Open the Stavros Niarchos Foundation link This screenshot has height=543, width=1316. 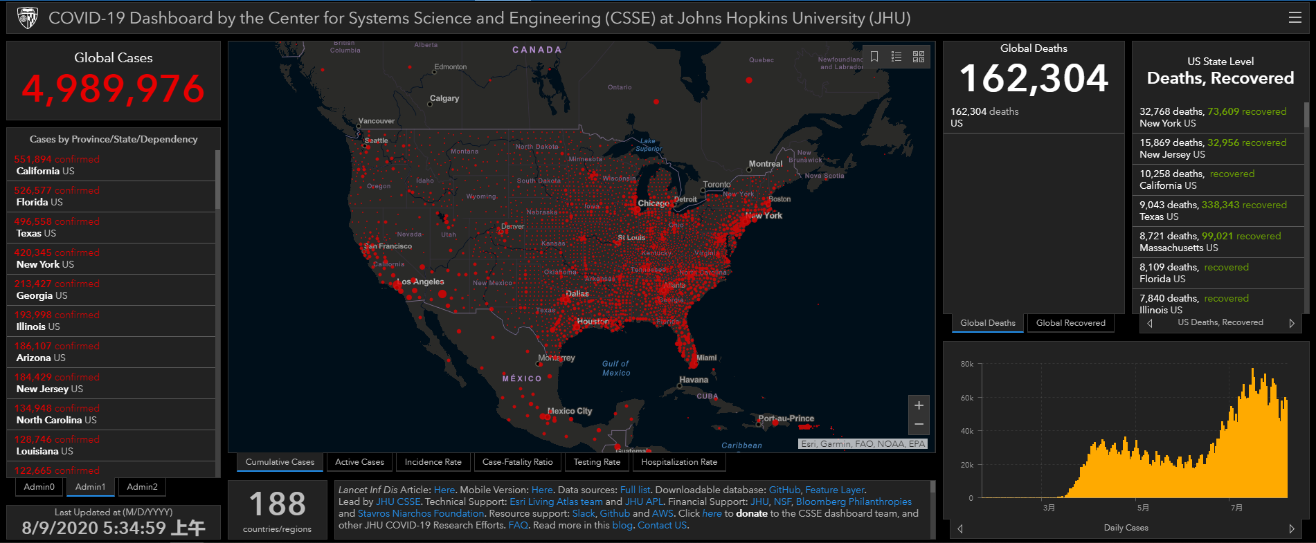[420, 513]
